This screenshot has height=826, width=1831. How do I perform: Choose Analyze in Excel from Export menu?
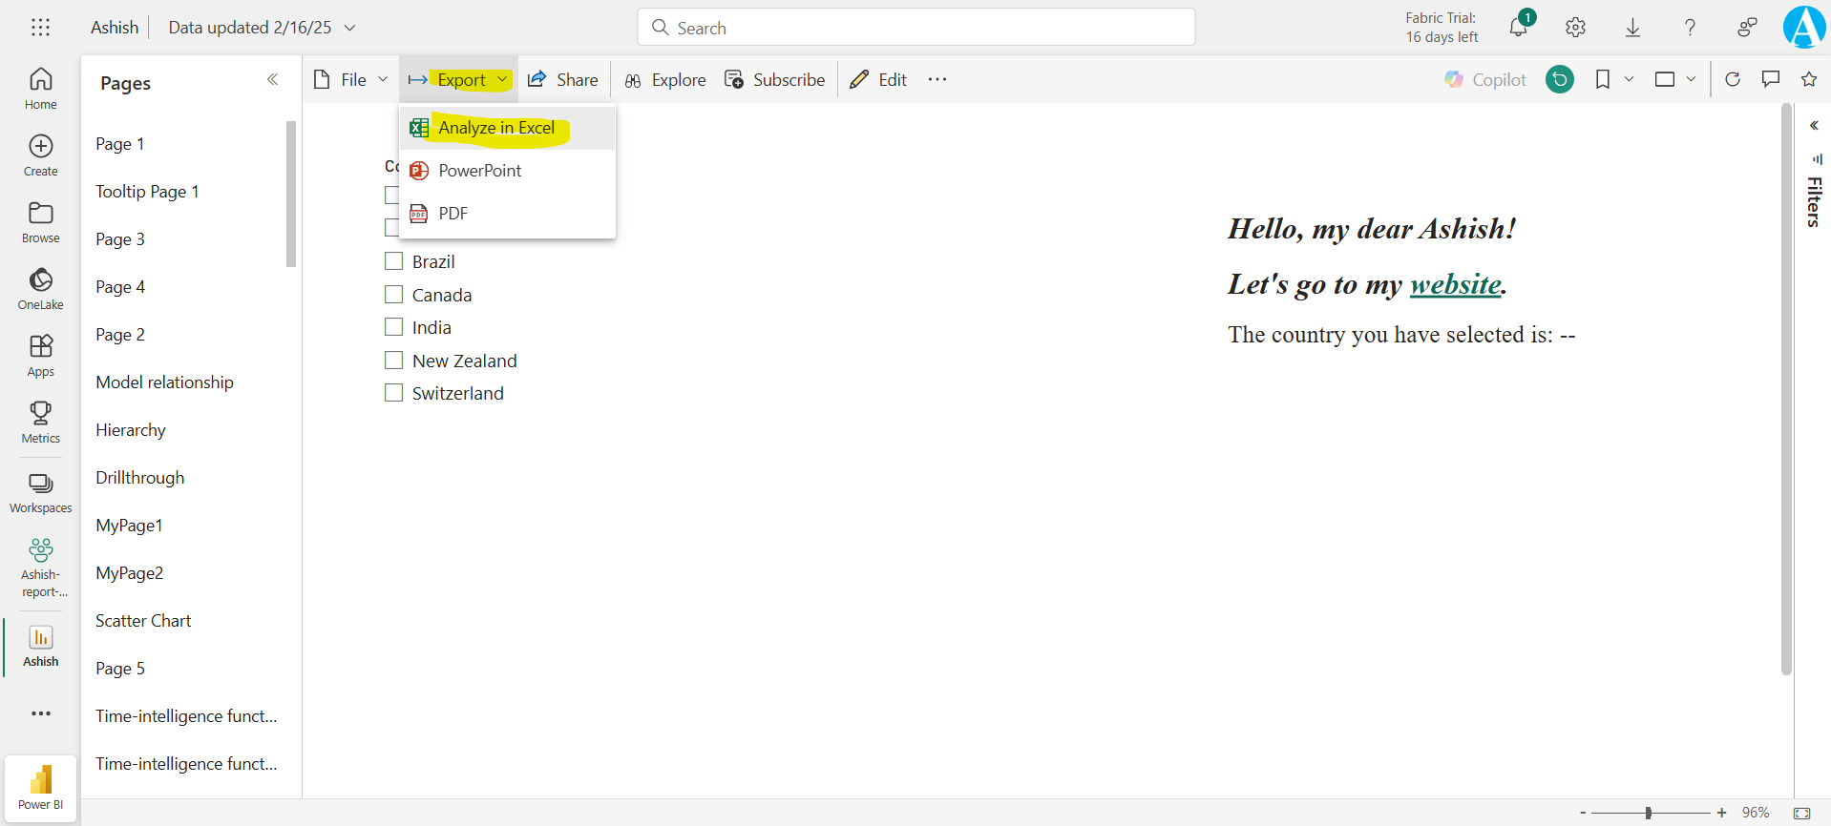pyautogui.click(x=495, y=128)
